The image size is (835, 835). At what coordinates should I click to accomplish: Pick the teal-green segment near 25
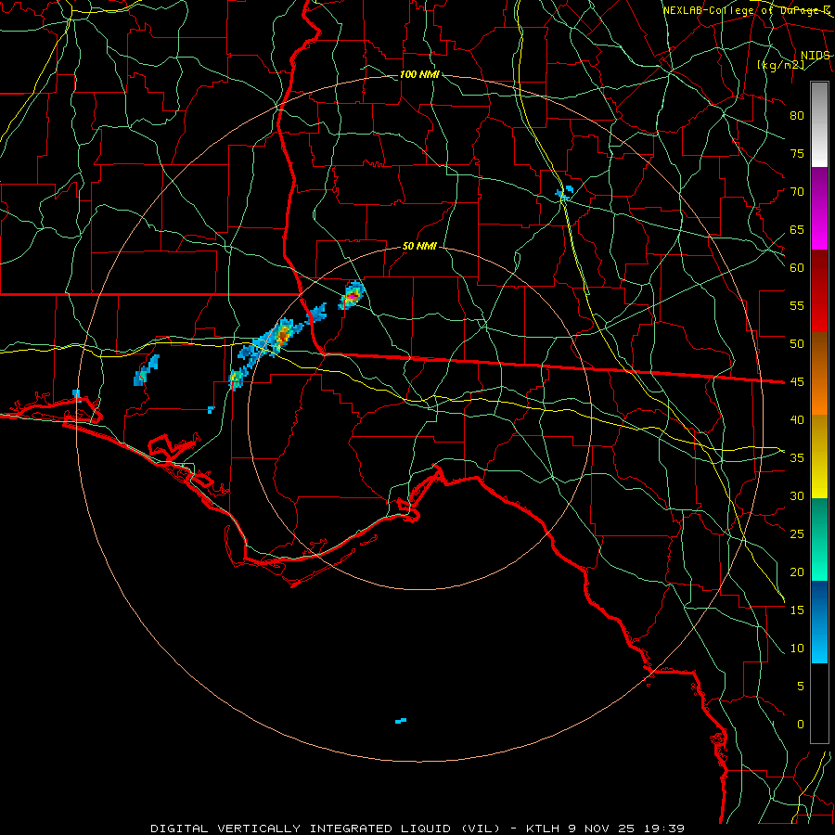[819, 539]
